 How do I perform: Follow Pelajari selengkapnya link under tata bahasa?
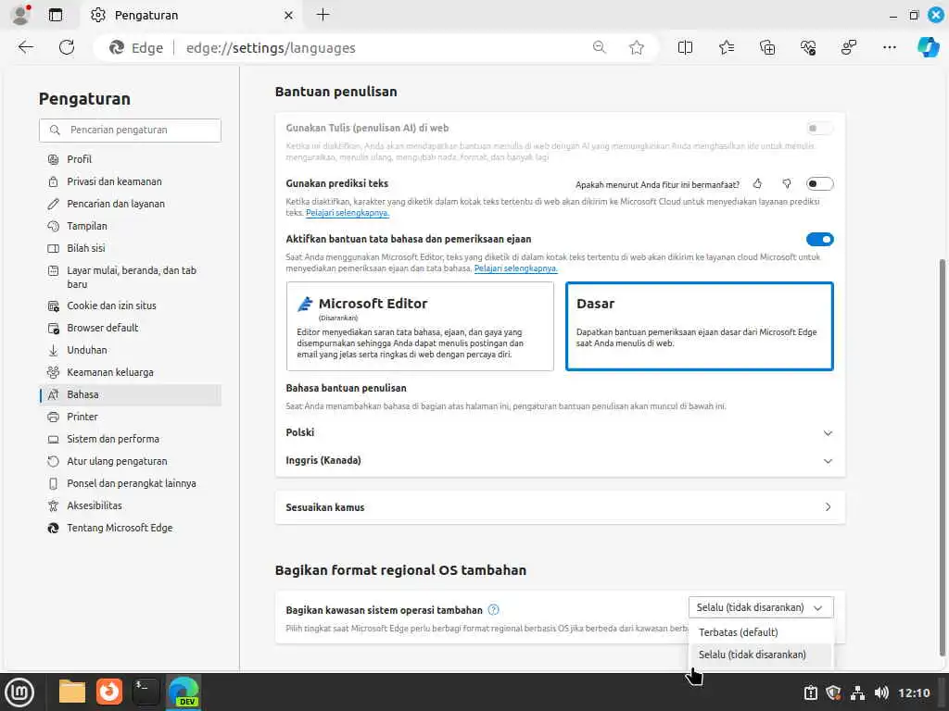(515, 268)
